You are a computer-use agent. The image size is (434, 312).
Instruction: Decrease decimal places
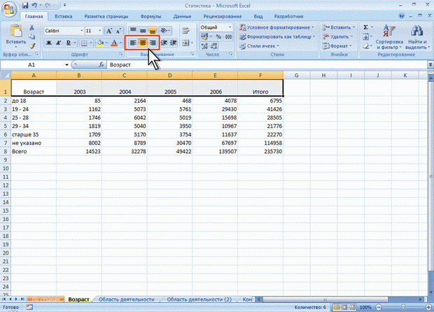[214, 46]
